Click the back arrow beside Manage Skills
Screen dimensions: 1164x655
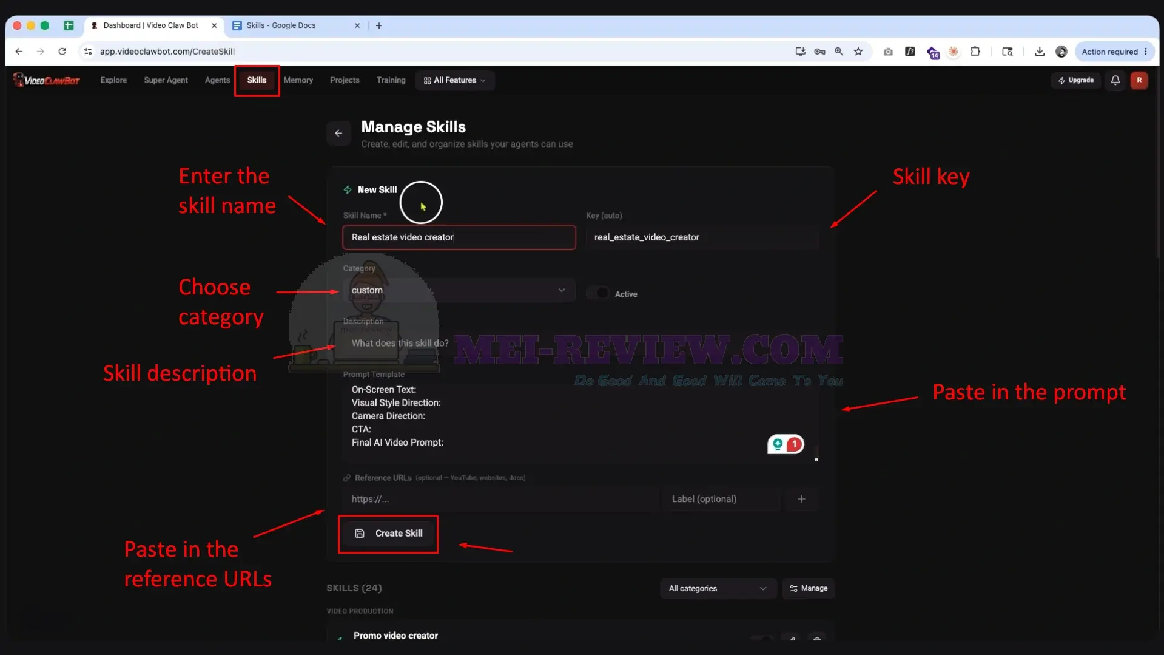click(338, 134)
